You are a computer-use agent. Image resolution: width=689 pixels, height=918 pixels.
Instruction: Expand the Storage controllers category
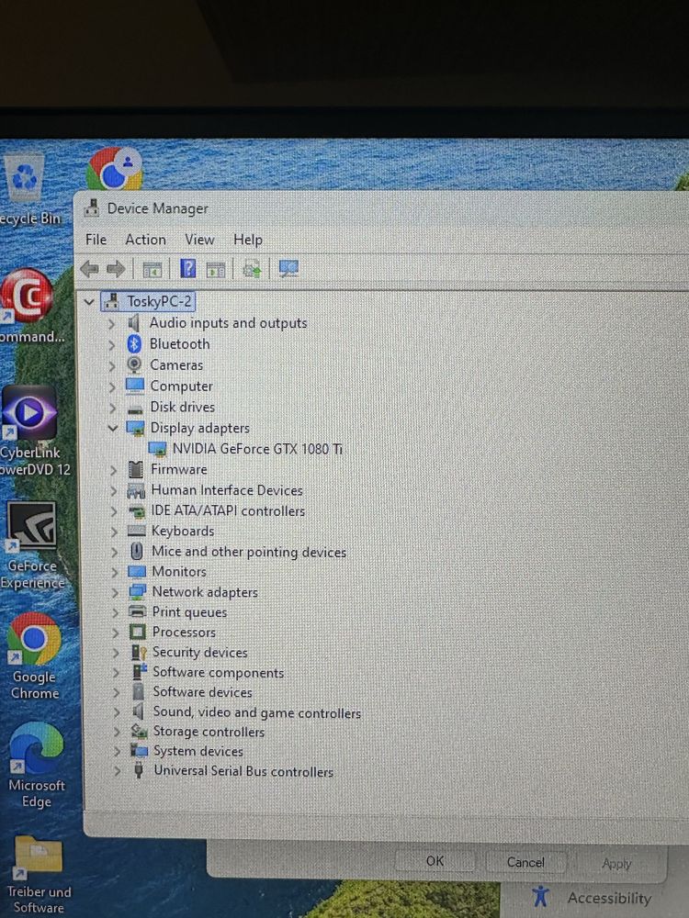pyautogui.click(x=117, y=732)
